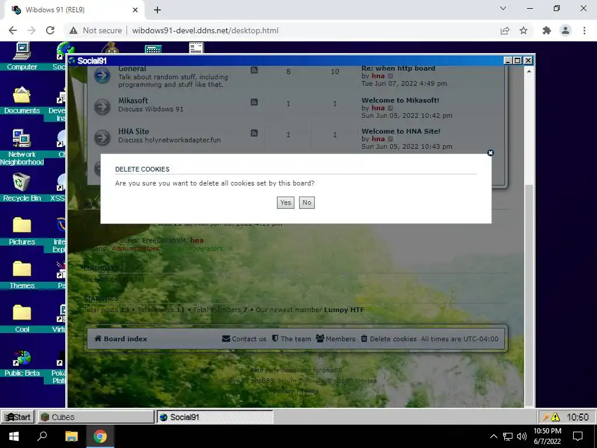Close the Delete Cookies dialog with the round X
Screen dimensions: 597x448
[490, 153]
